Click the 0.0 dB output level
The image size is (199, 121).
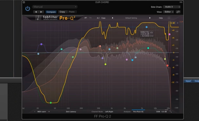(164, 112)
